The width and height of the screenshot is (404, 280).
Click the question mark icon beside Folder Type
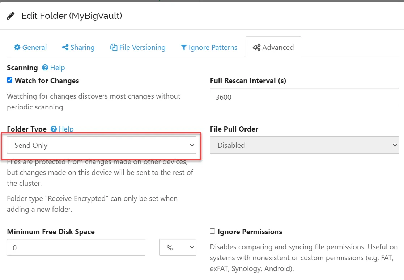(54, 129)
